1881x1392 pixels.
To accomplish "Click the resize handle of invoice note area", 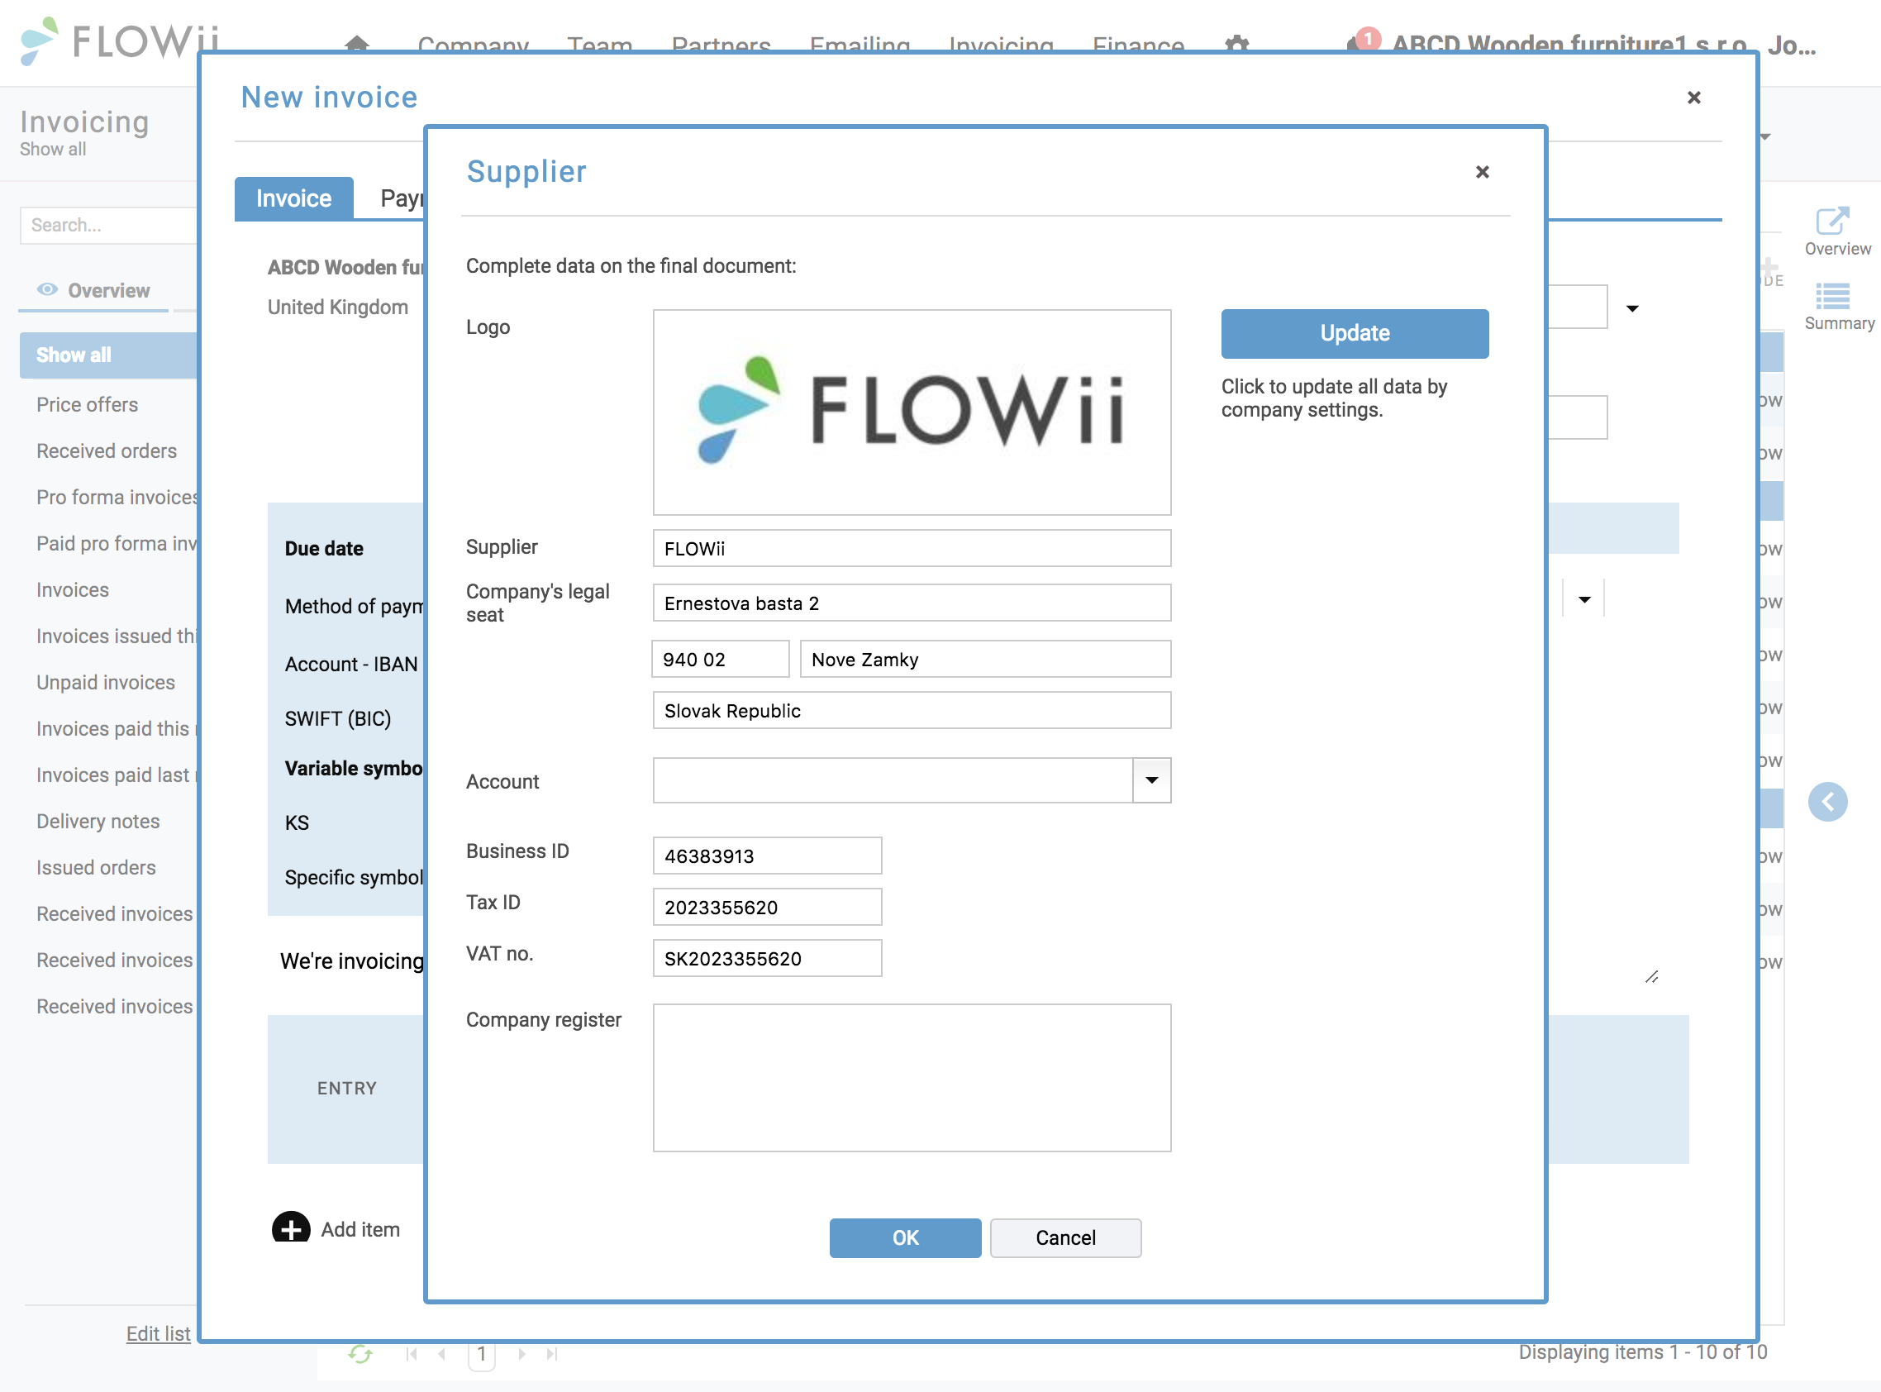I will 1651,976.
